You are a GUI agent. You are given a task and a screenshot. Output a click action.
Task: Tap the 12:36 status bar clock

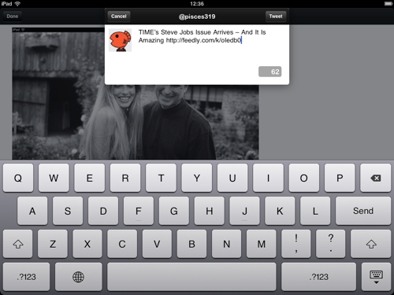pyautogui.click(x=197, y=4)
